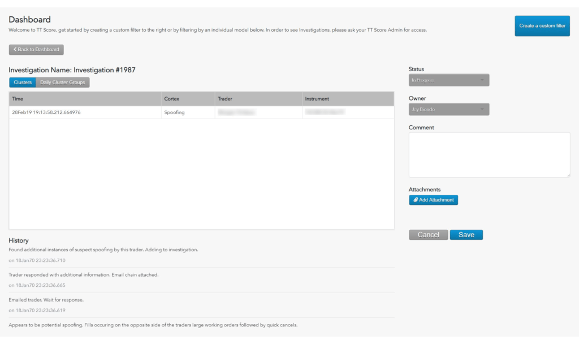
Task: Click the blurred trader name cell
Action: [236, 112]
